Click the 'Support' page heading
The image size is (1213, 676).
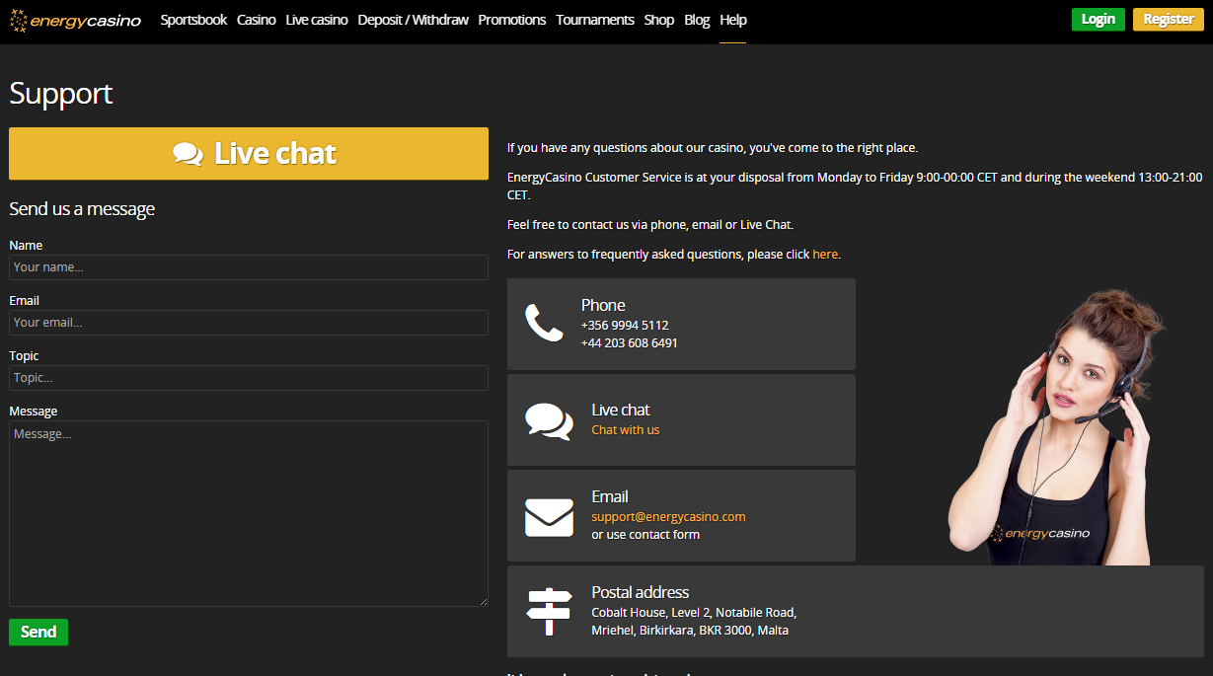(61, 94)
